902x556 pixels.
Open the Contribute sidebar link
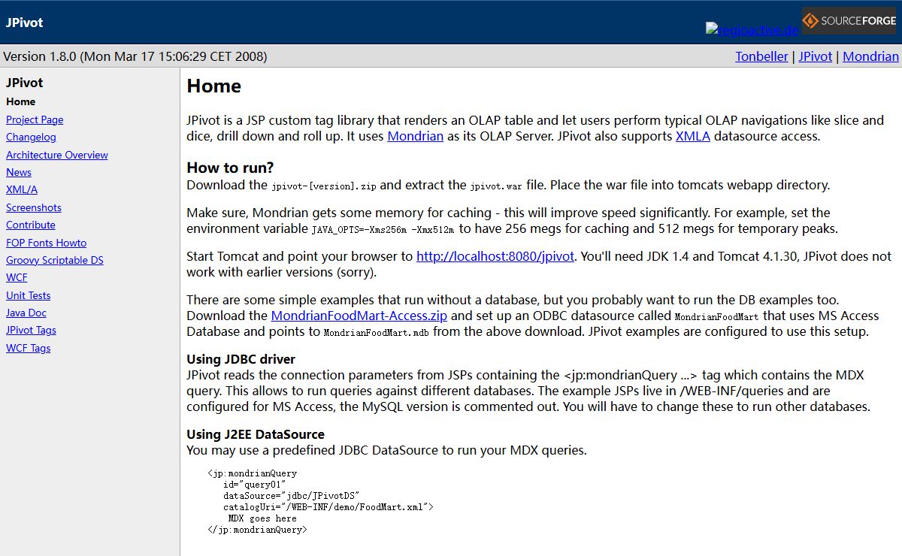click(31, 225)
